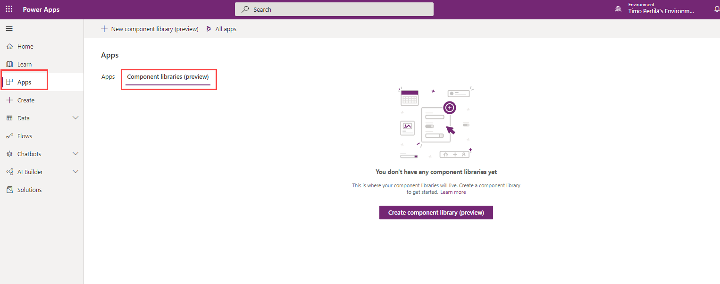Expand the Data section chevron

[x=75, y=118]
